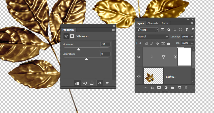The image size is (214, 113).
Task: Create a new layer icon
Action: click(x=180, y=88)
